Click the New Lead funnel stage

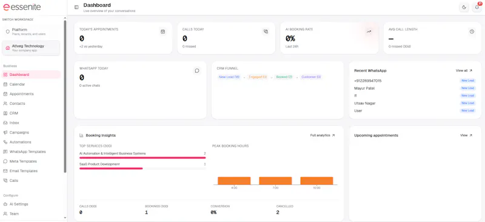click(229, 77)
